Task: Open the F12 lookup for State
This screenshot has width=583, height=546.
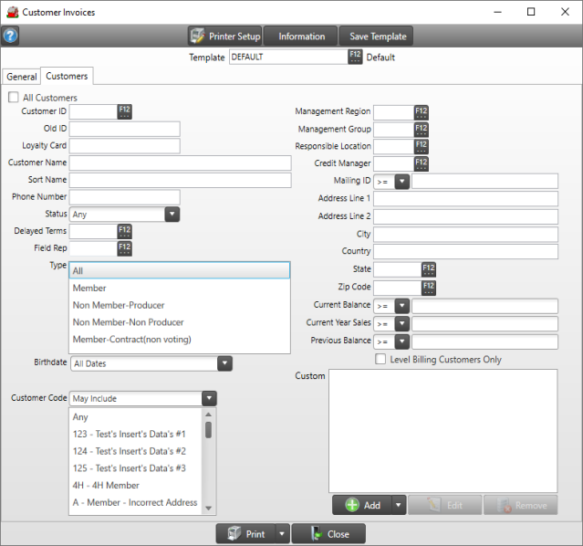Action: (x=428, y=269)
